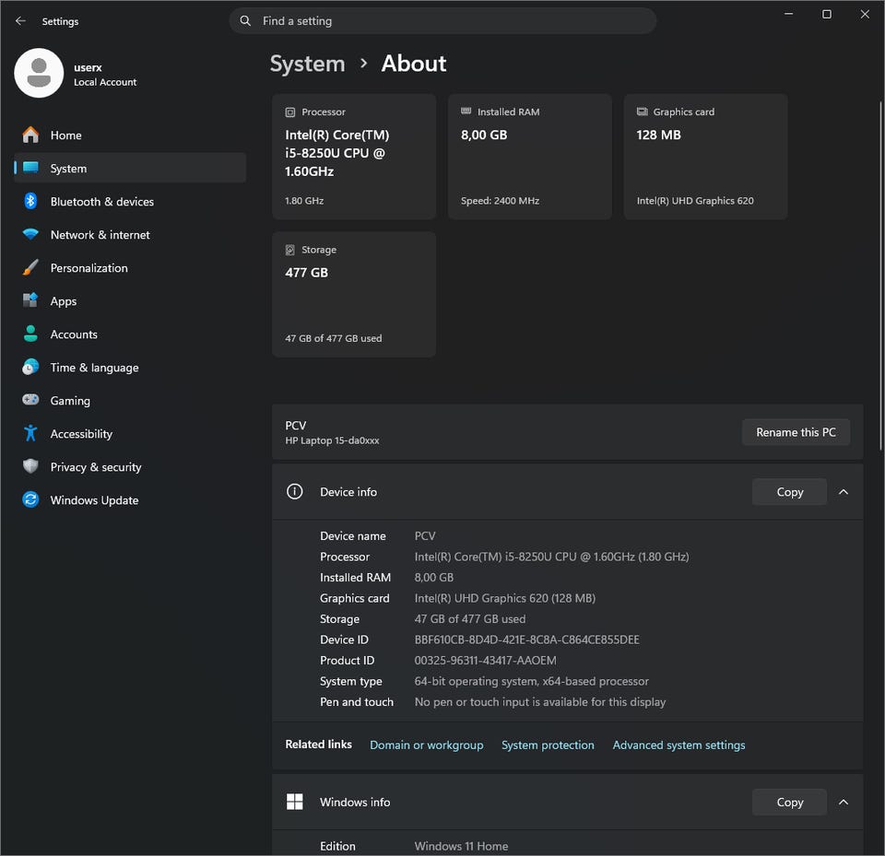The width and height of the screenshot is (885, 856).
Task: Click the Product ID value 00325-96311-43417-AAOEM
Action: [486, 660]
